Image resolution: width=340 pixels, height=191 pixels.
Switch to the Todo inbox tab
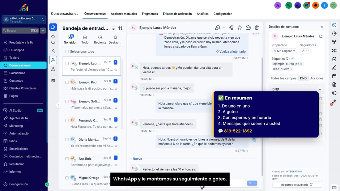85,40
